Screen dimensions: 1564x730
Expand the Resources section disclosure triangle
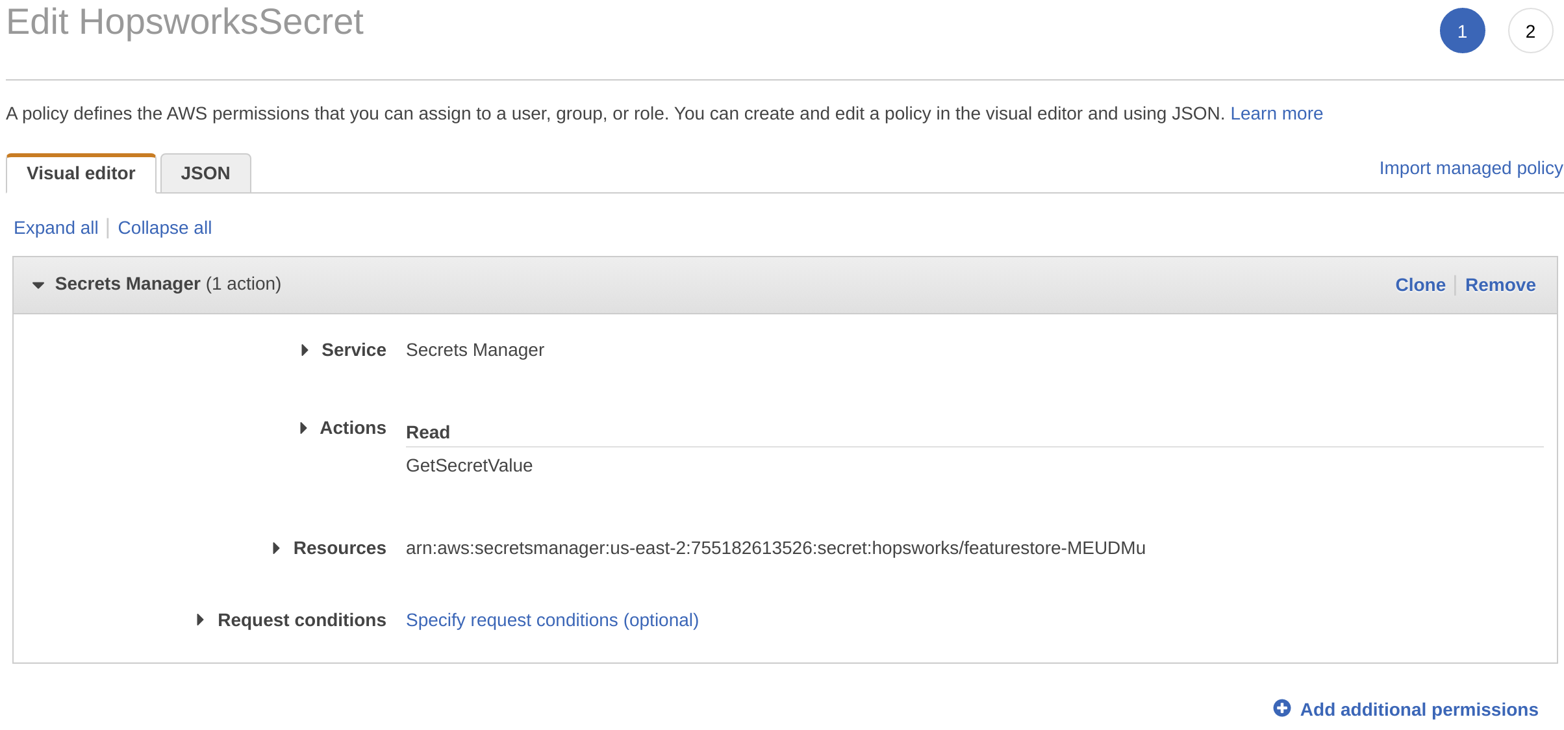(276, 548)
